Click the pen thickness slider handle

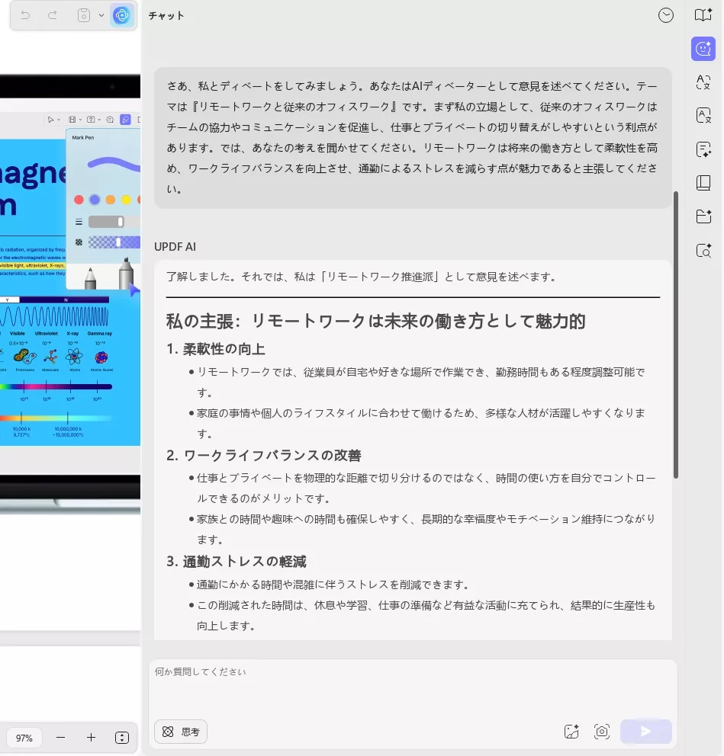click(121, 222)
